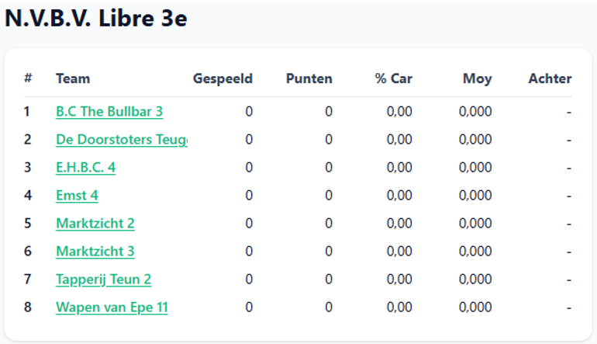The height and width of the screenshot is (344, 597).
Task: Click the Moy value for Emst 4
Action: coord(475,196)
